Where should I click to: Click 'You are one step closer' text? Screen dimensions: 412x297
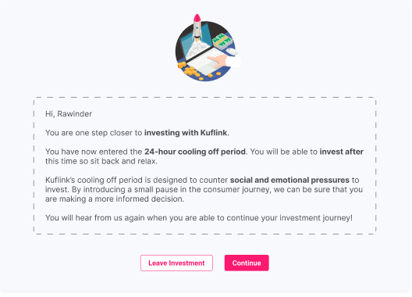94,133
